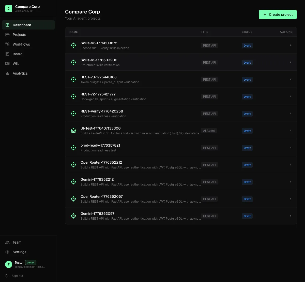Open REST-v3-1776440168 via its row chevron
Screen dimensions: 305x282
291,79
